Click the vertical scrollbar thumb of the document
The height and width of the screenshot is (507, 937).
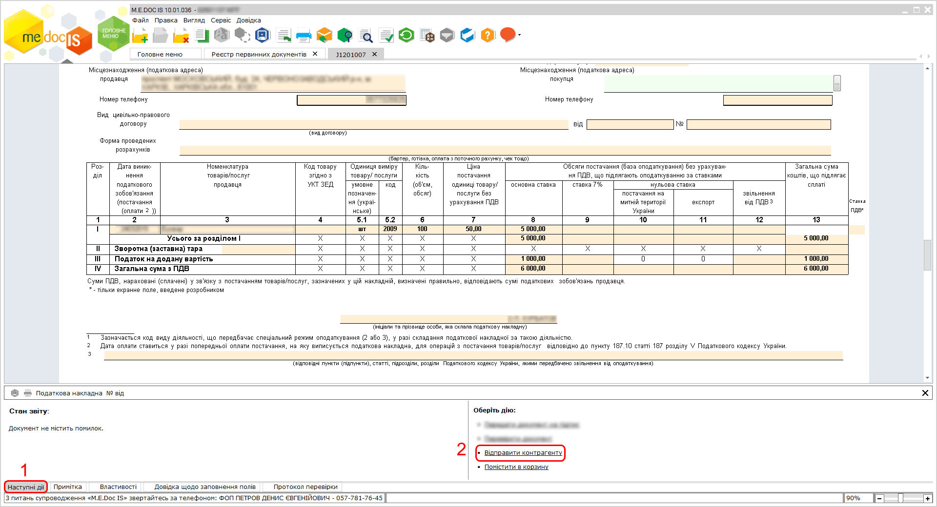click(927, 255)
